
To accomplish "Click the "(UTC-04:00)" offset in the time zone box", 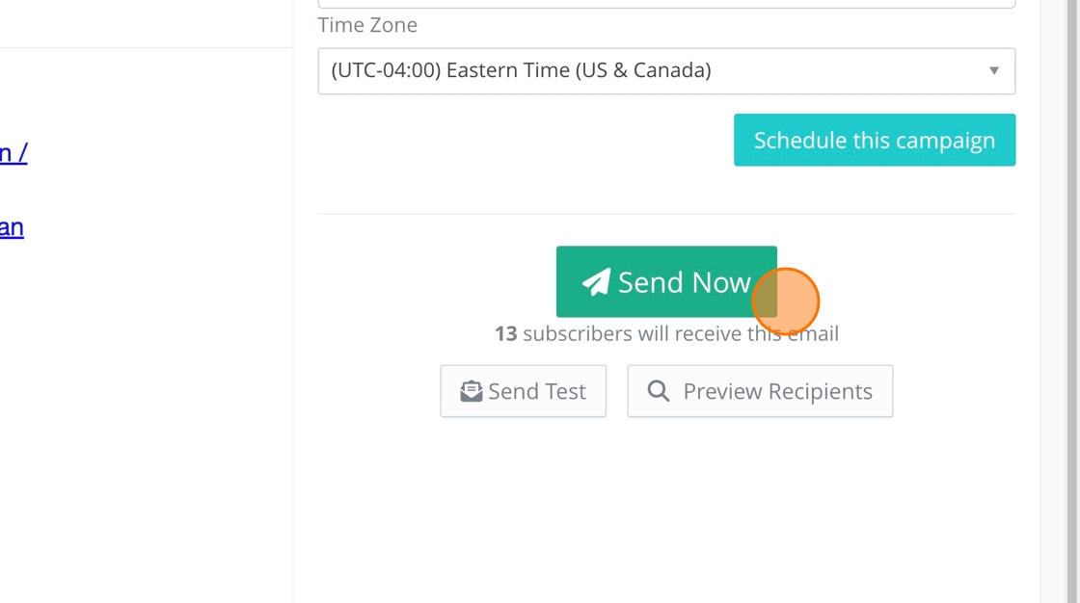I will 385,70.
